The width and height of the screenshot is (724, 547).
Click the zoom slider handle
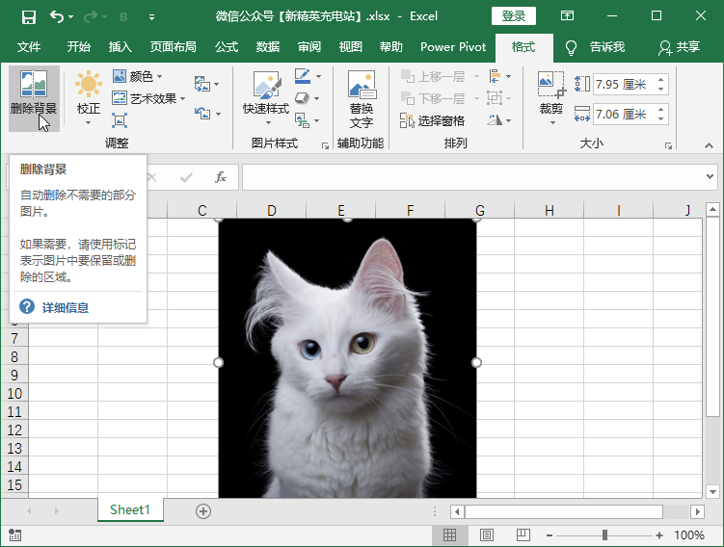click(x=604, y=535)
